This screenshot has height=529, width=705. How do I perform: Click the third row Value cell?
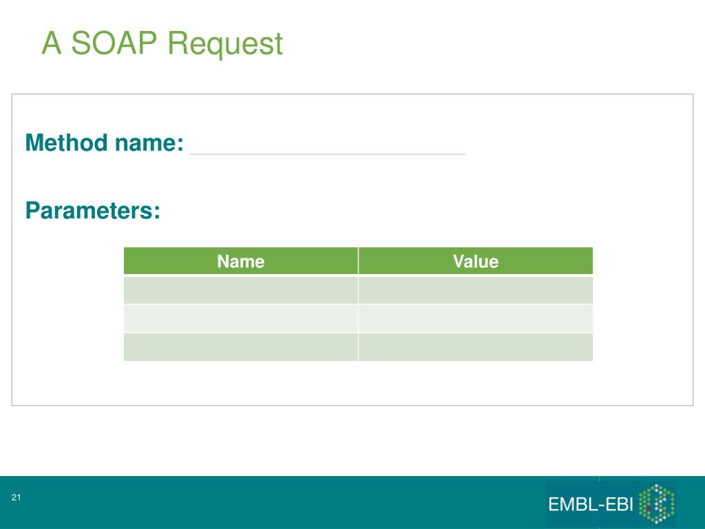tap(476, 347)
